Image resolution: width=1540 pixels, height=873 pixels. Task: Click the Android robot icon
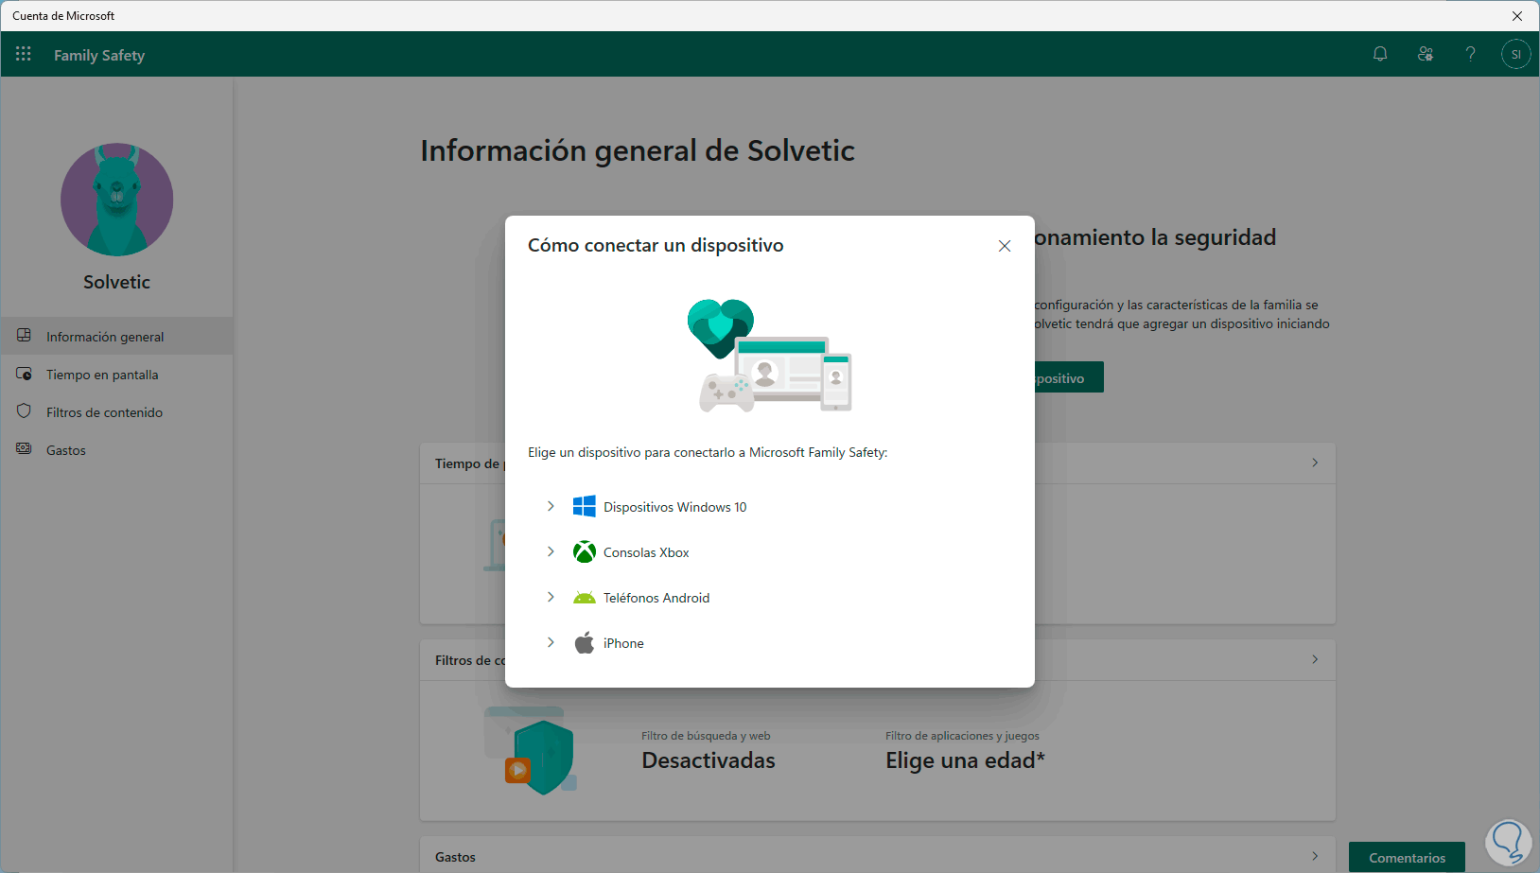click(585, 598)
